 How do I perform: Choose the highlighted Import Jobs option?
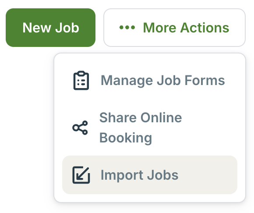point(150,175)
